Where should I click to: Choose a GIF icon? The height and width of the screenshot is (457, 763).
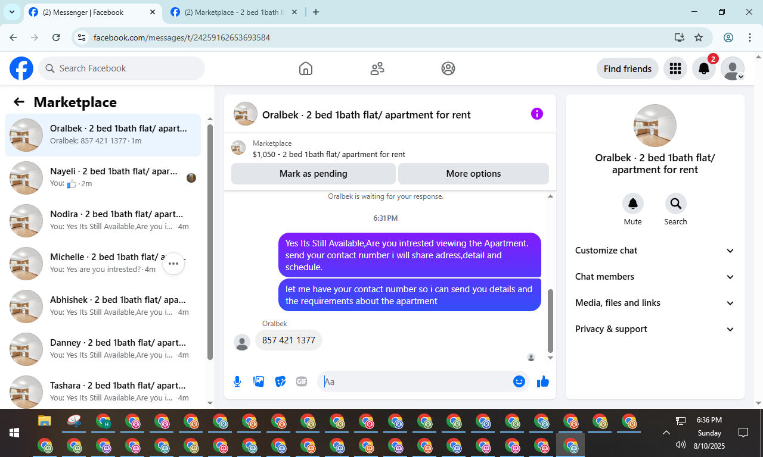click(302, 381)
